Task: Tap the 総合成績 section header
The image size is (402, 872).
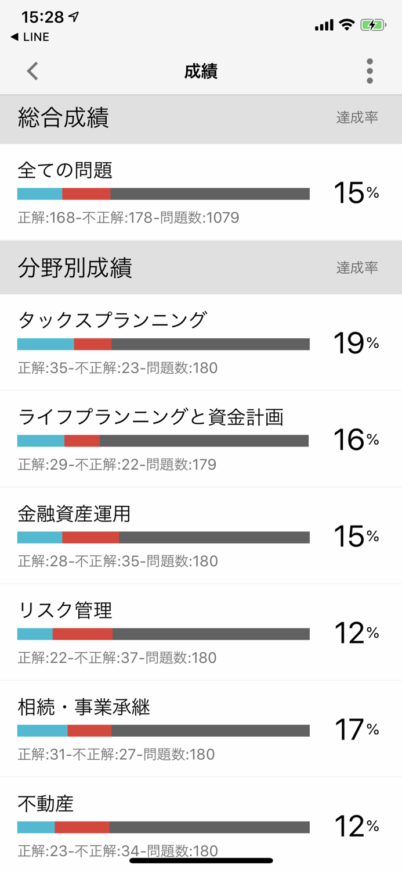Action: pyautogui.click(x=57, y=118)
